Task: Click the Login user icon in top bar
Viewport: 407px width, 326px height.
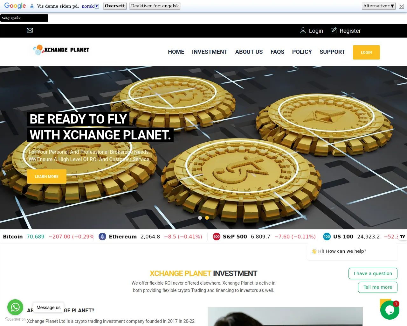Action: click(x=303, y=31)
